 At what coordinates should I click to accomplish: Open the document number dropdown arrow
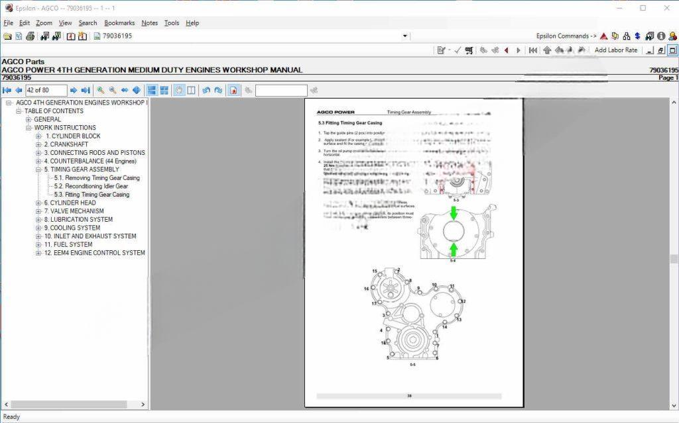[405, 36]
